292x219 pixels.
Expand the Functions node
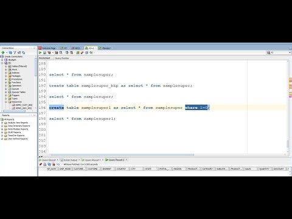coord(6,83)
